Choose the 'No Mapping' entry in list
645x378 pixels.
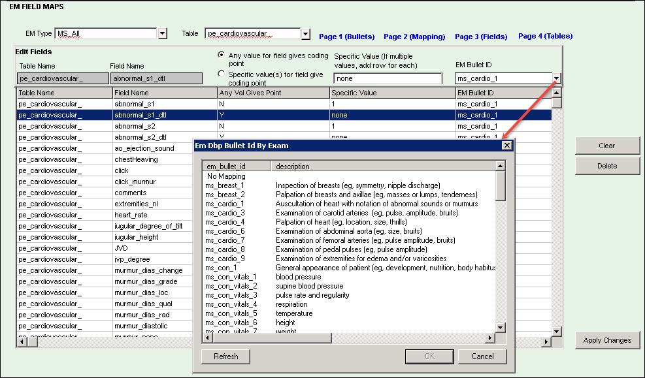tap(226, 176)
